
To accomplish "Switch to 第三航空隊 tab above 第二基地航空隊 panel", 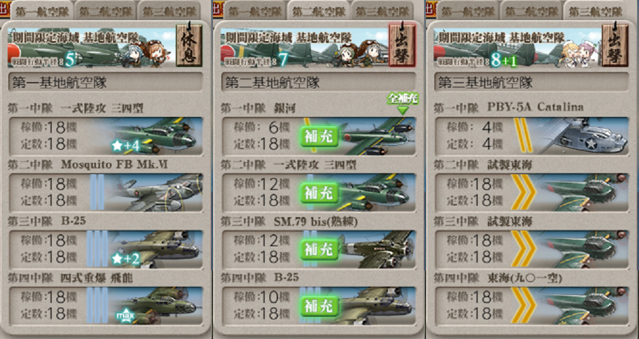I will pyautogui.click(x=382, y=11).
